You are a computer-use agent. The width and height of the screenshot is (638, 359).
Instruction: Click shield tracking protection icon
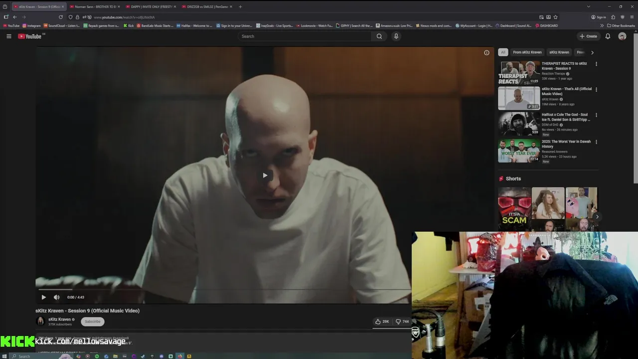[70, 17]
